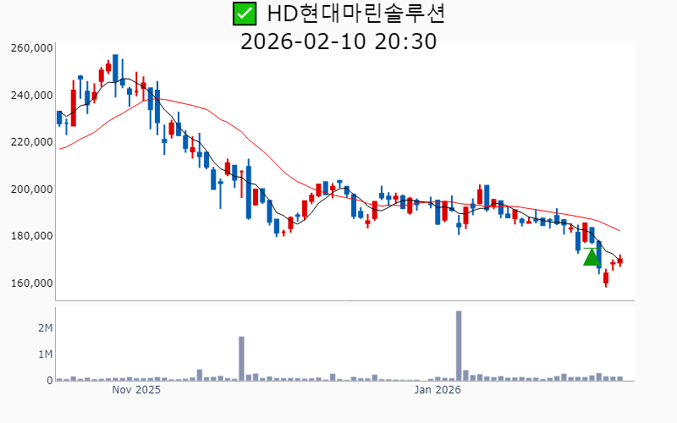
Task: Select the large volume spike in late November
Action: point(241,358)
